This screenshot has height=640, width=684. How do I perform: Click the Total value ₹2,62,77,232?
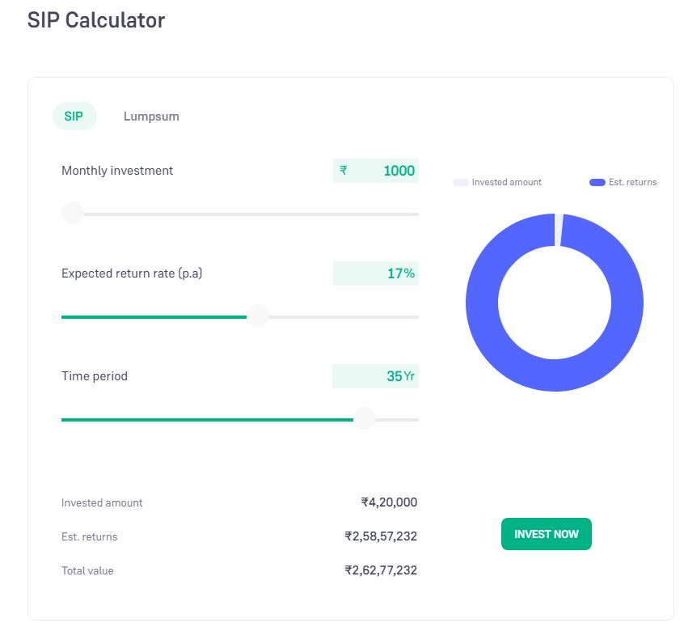point(381,570)
